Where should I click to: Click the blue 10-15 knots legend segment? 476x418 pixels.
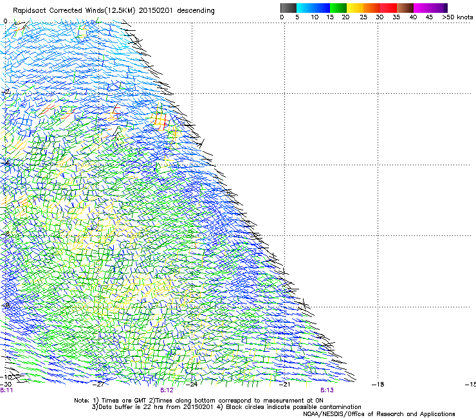click(322, 8)
